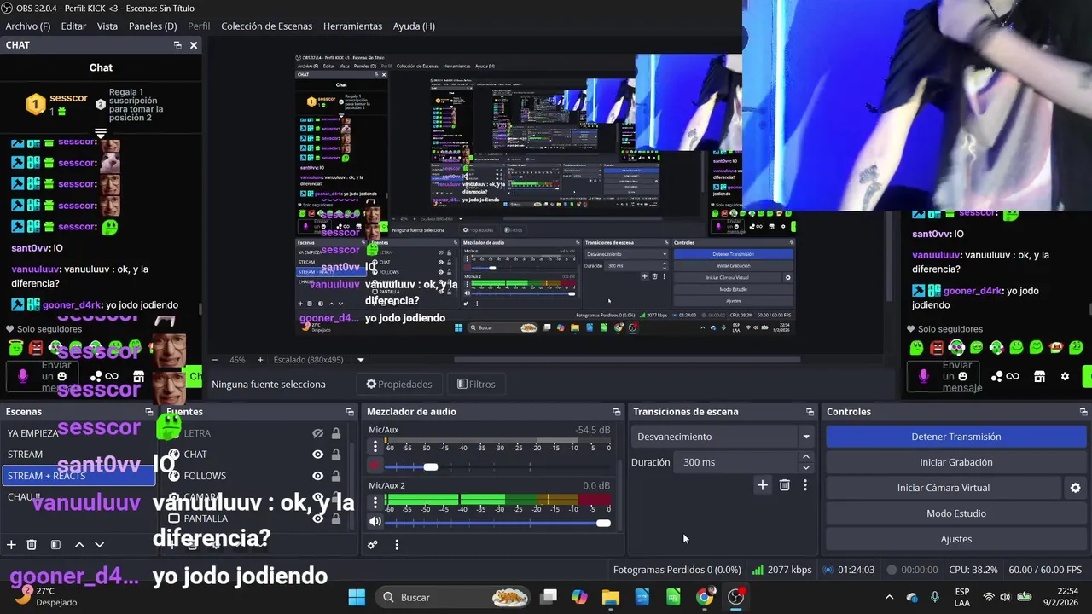1092x614 pixels.
Task: Open the Archivo menu
Action: click(28, 26)
